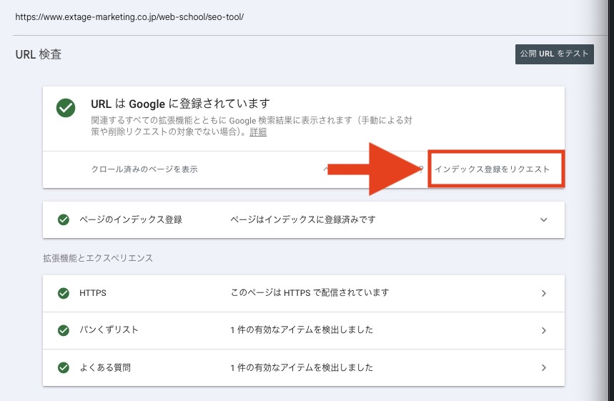Select the inspected URL text at top
The height and width of the screenshot is (401, 614).
click(x=129, y=17)
